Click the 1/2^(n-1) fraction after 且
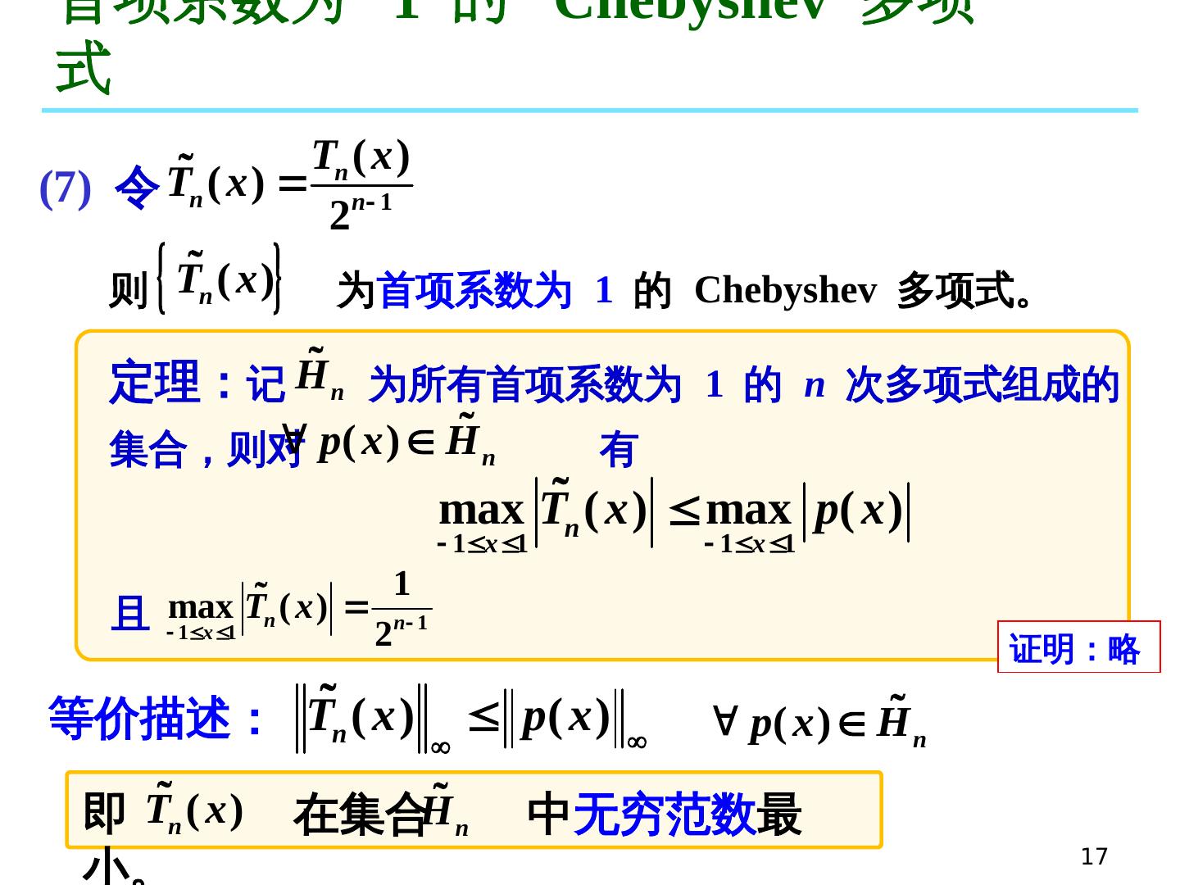This screenshot has width=1180, height=885. [401, 610]
